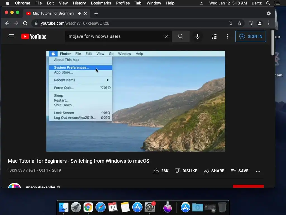Share the video
Screen dimensions: 286x215
pyautogui.click(x=214, y=171)
